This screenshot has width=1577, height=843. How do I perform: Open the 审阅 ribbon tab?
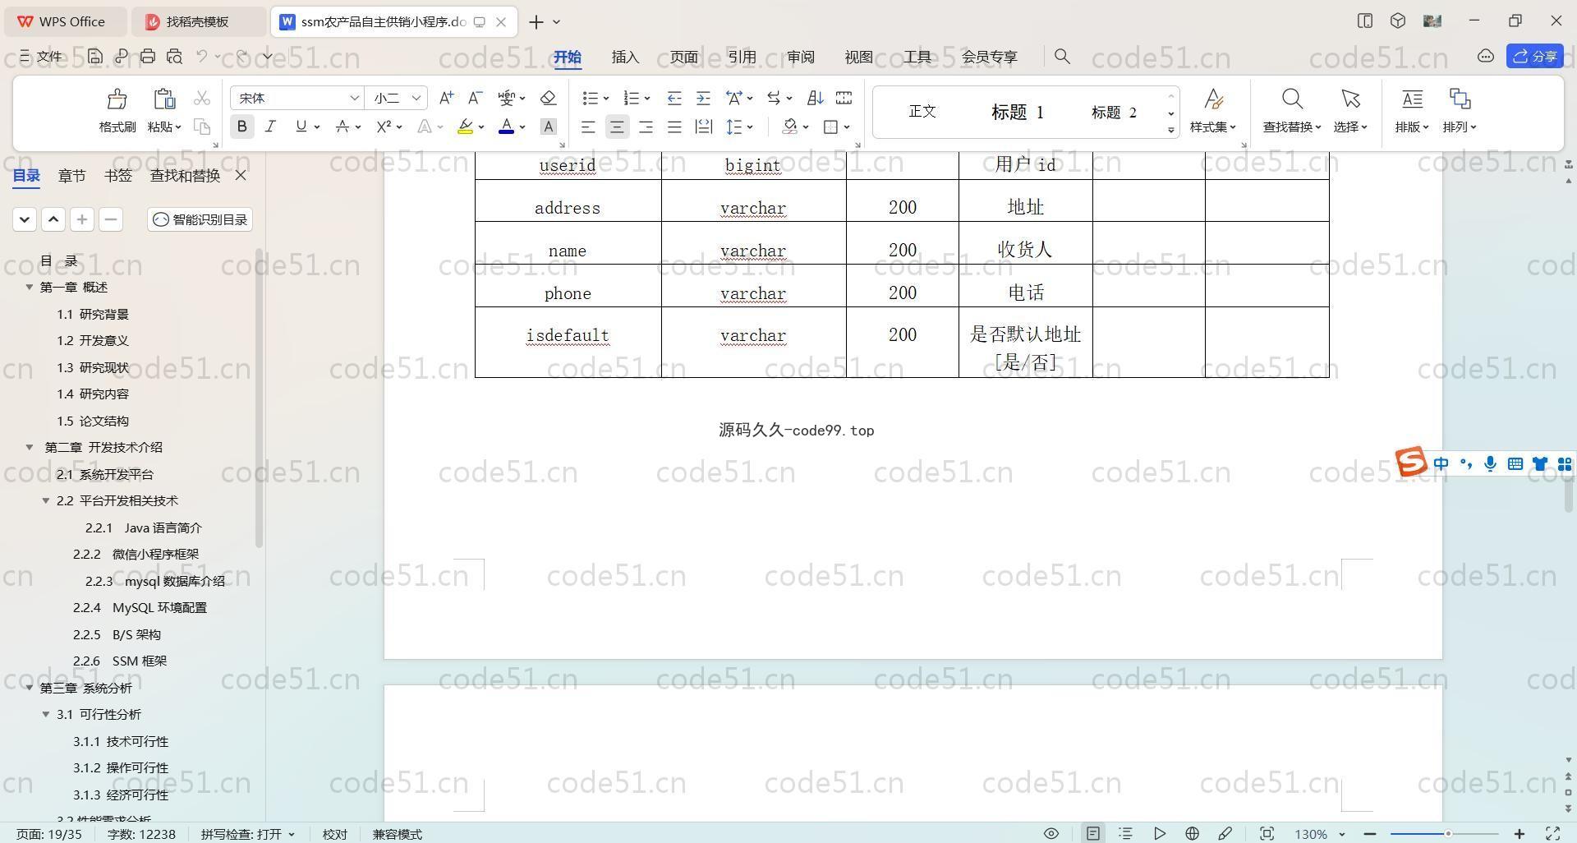pos(800,57)
